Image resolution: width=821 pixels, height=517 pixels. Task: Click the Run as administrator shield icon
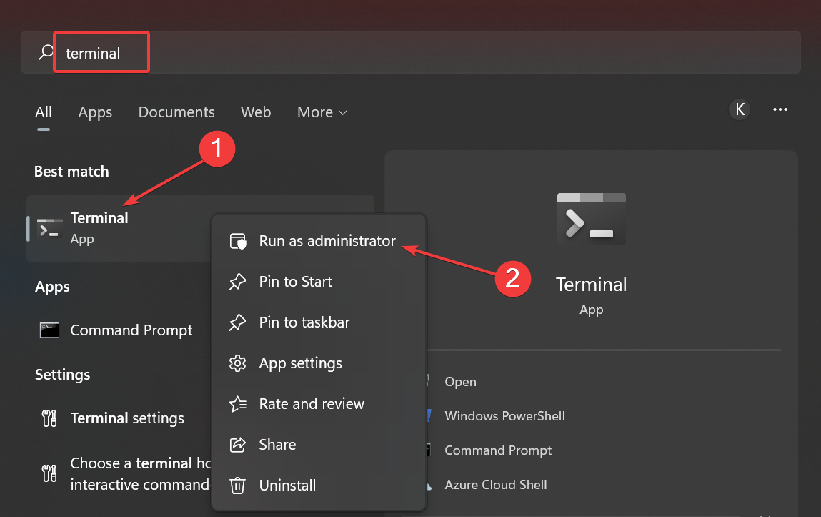point(237,241)
